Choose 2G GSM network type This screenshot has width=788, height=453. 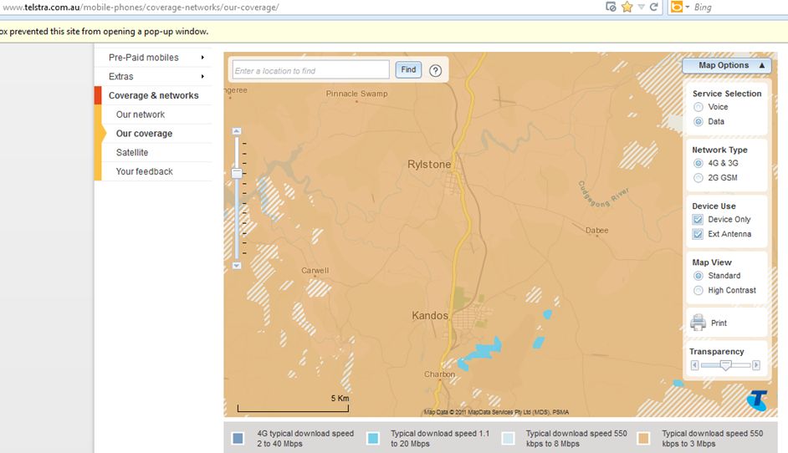tap(698, 178)
